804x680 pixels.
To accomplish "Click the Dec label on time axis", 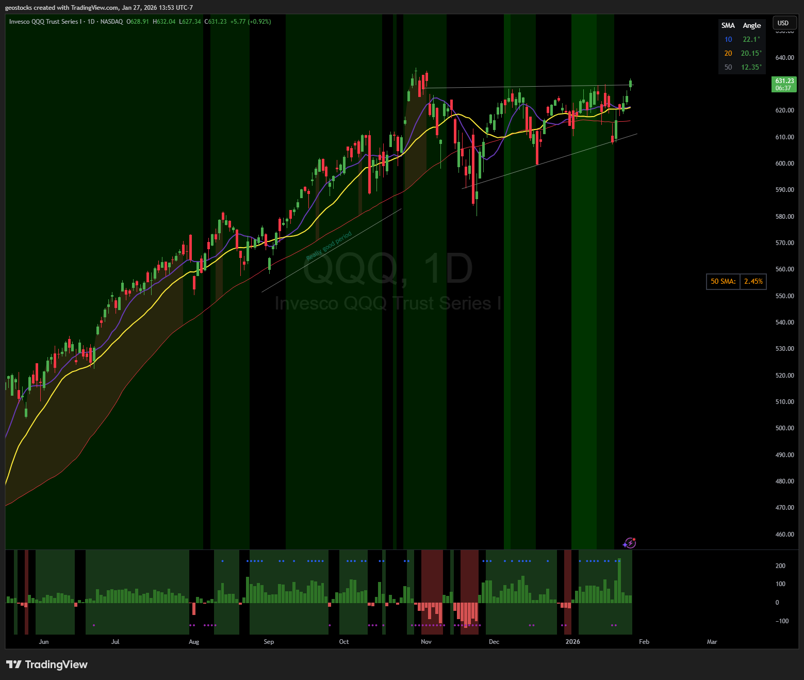I will pyautogui.click(x=494, y=642).
